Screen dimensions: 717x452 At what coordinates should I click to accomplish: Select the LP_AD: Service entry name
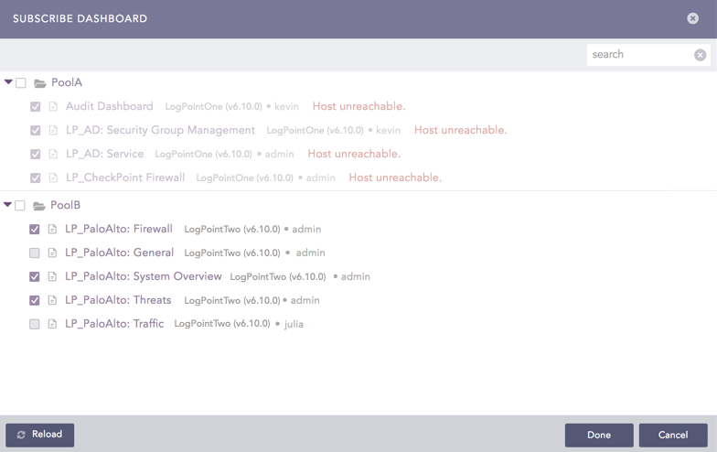104,154
